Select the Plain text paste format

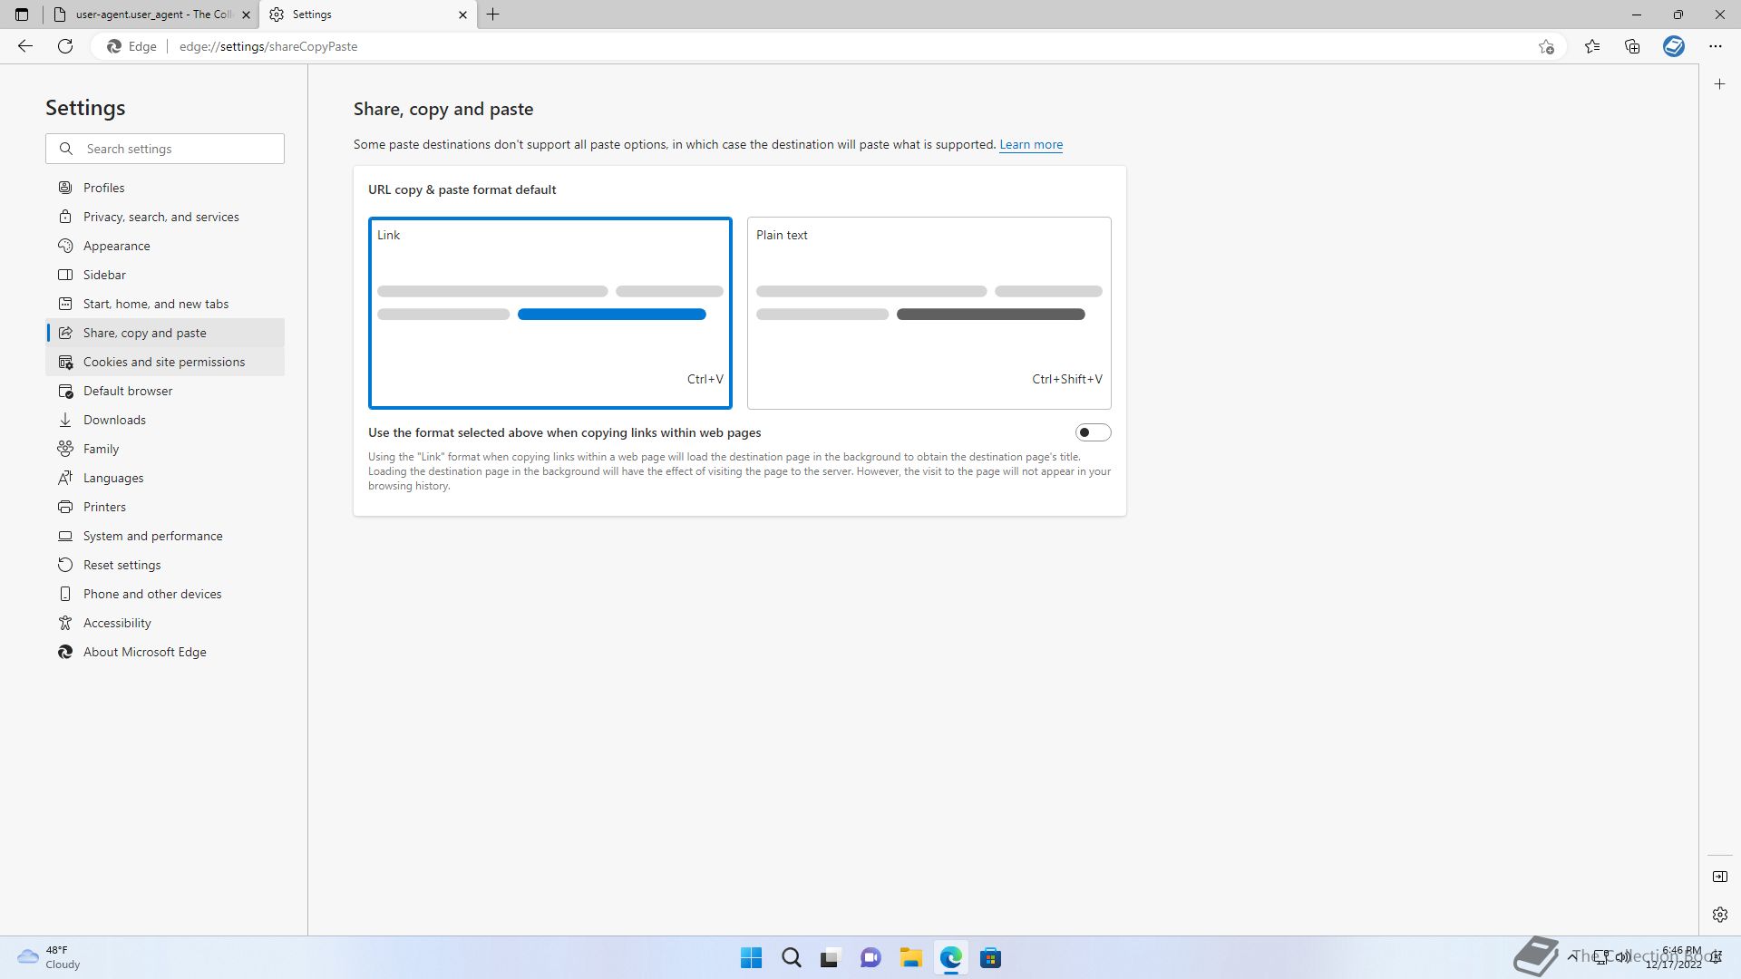pos(929,313)
